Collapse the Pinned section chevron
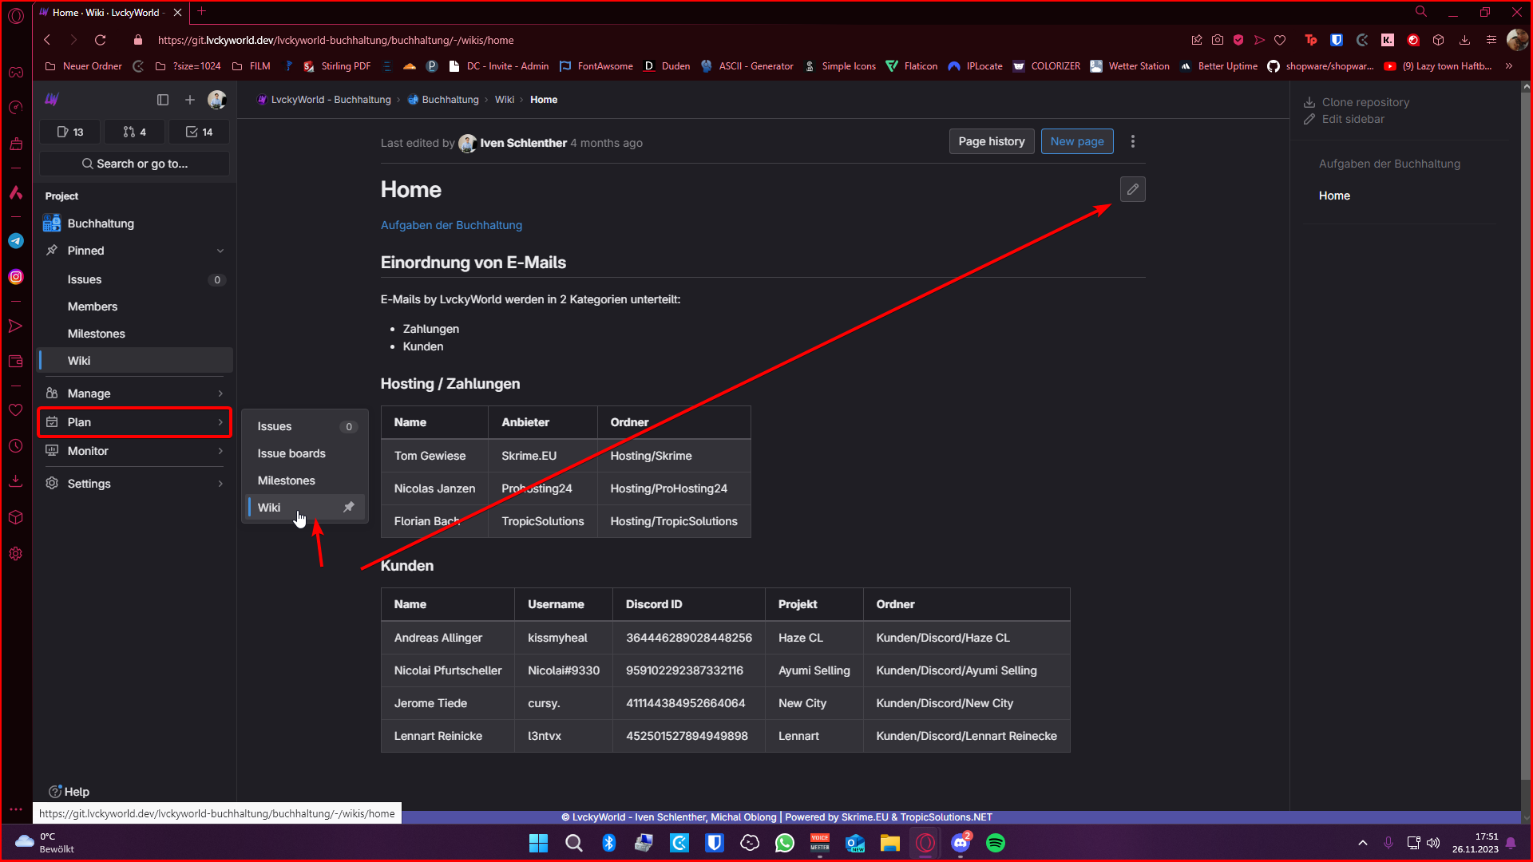 [220, 251]
